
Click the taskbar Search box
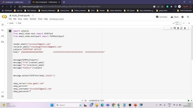[x=69, y=105]
